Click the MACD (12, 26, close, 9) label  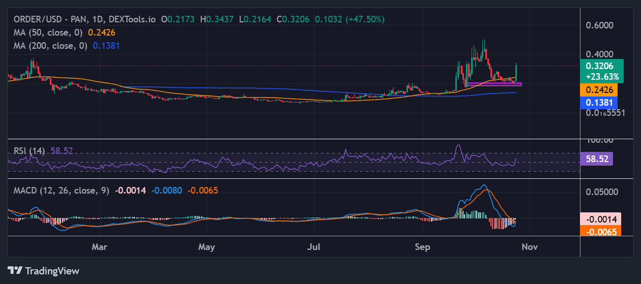coord(62,191)
